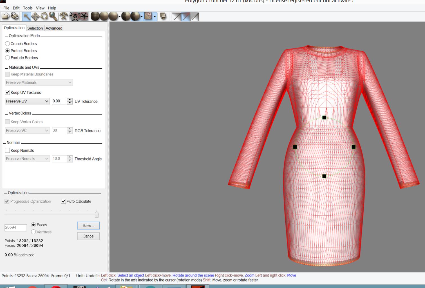Open the texture display dropdown arrow

(x=155, y=17)
